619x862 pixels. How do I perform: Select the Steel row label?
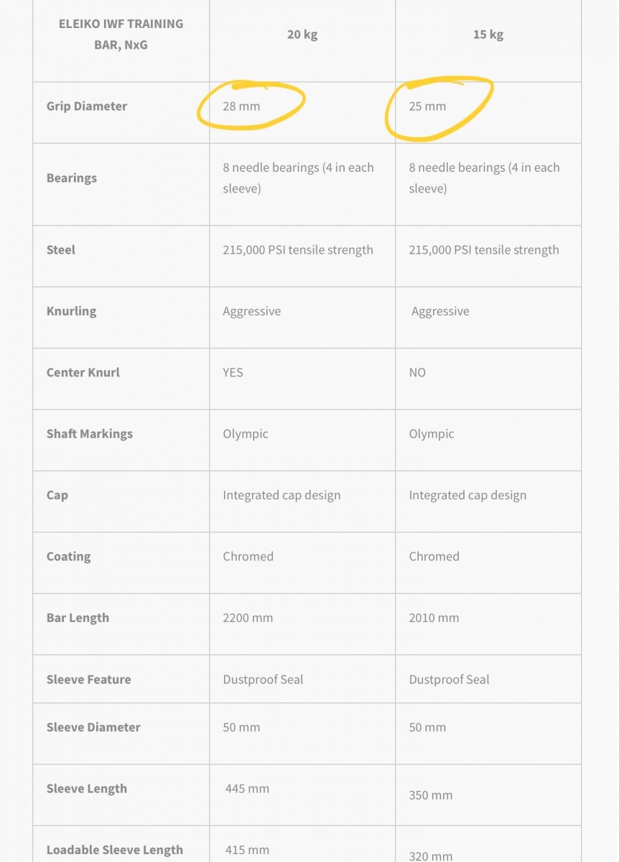click(x=61, y=250)
